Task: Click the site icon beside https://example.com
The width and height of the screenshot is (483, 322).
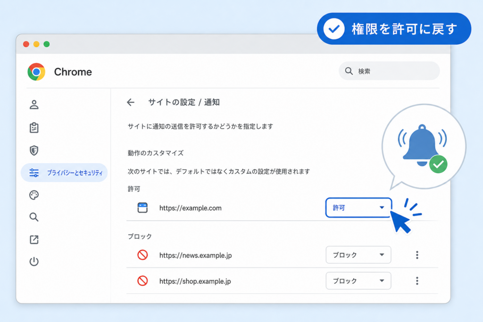Action: click(142, 208)
